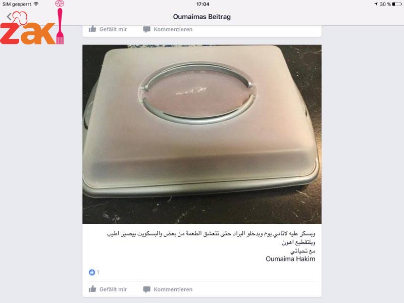Tap the location services arrow icon
The height and width of the screenshot is (303, 404).
[x=376, y=4]
